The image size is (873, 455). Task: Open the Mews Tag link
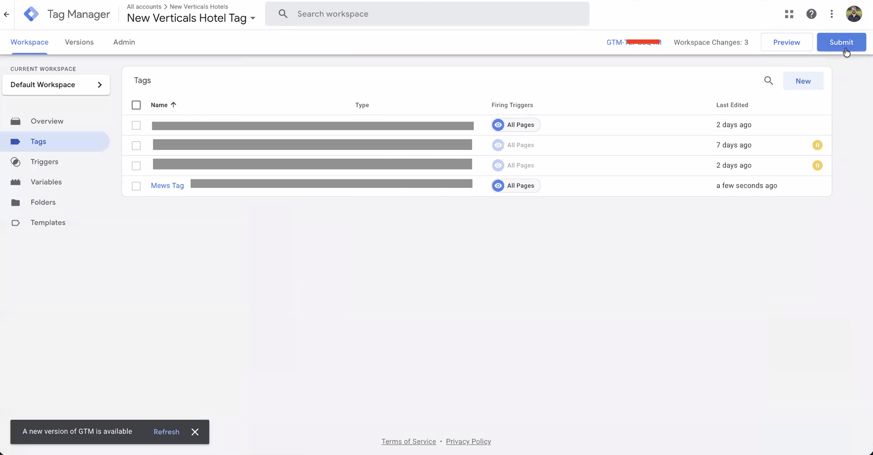167,185
